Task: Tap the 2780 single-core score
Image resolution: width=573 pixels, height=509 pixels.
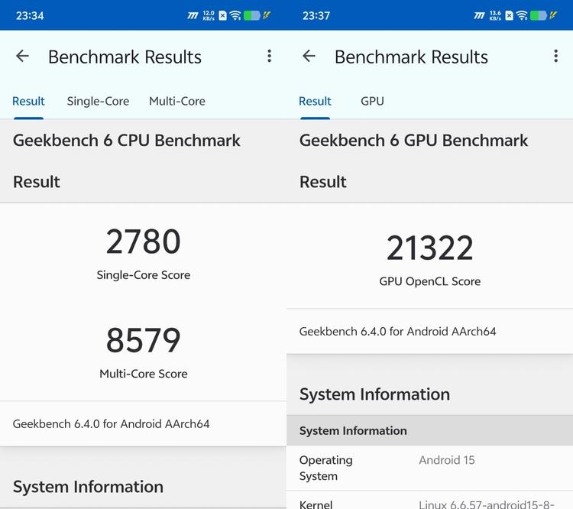Action: point(144,242)
